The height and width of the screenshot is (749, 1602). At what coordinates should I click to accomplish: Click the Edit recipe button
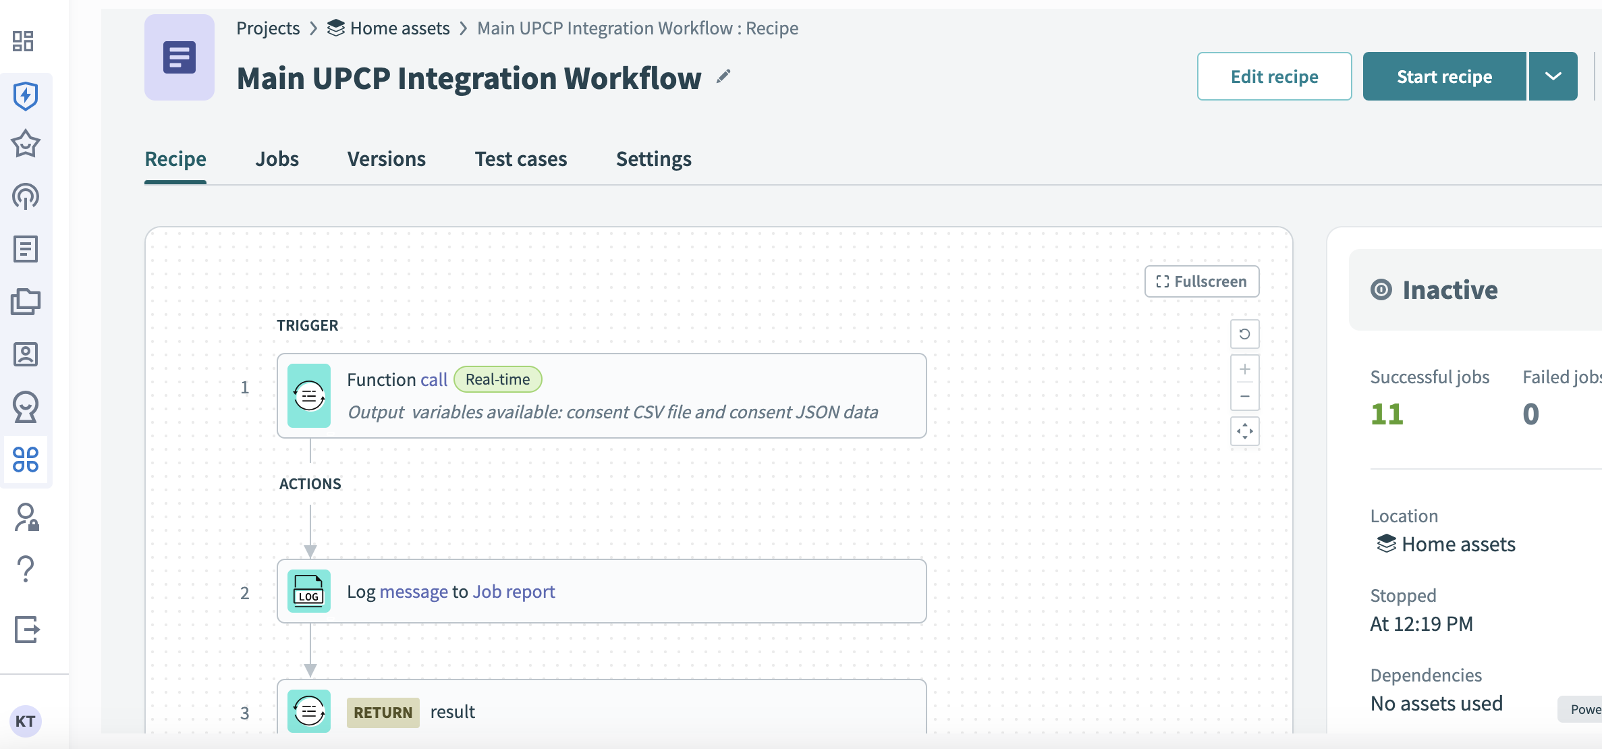pyautogui.click(x=1274, y=76)
